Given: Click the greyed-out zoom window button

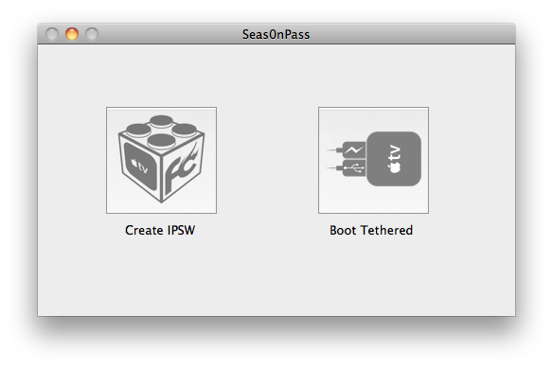Looking at the screenshot, I should pos(92,34).
